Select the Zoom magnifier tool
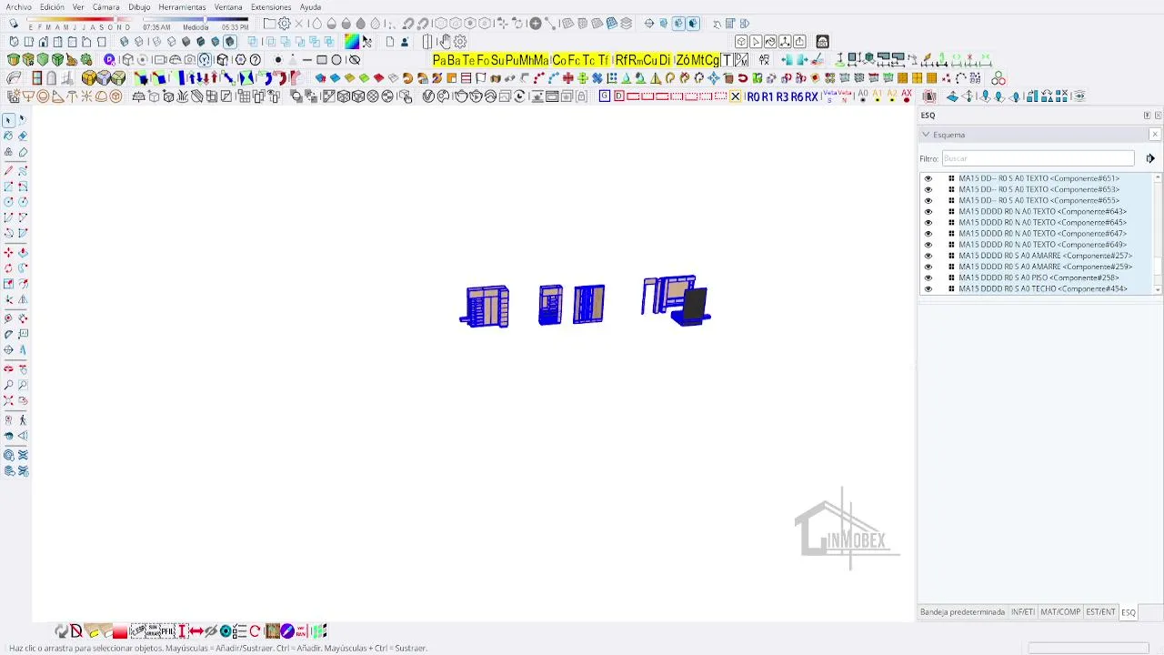The width and height of the screenshot is (1164, 655). 8,385
